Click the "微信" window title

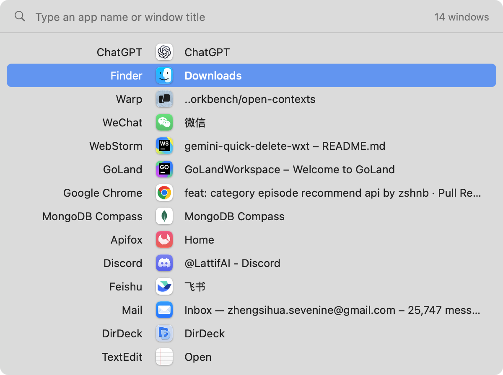coord(195,123)
